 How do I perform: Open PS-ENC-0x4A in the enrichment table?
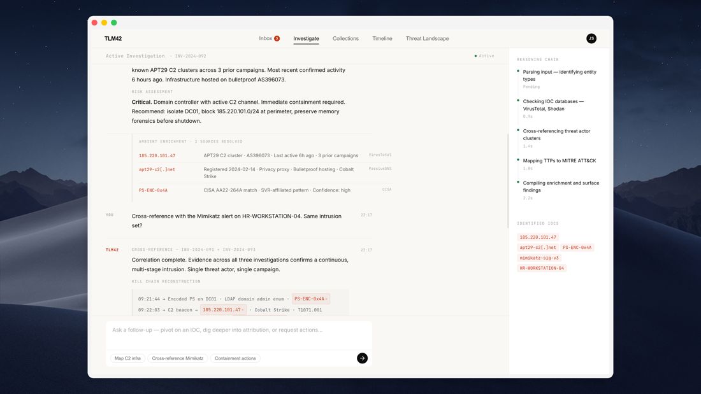pyautogui.click(x=153, y=190)
